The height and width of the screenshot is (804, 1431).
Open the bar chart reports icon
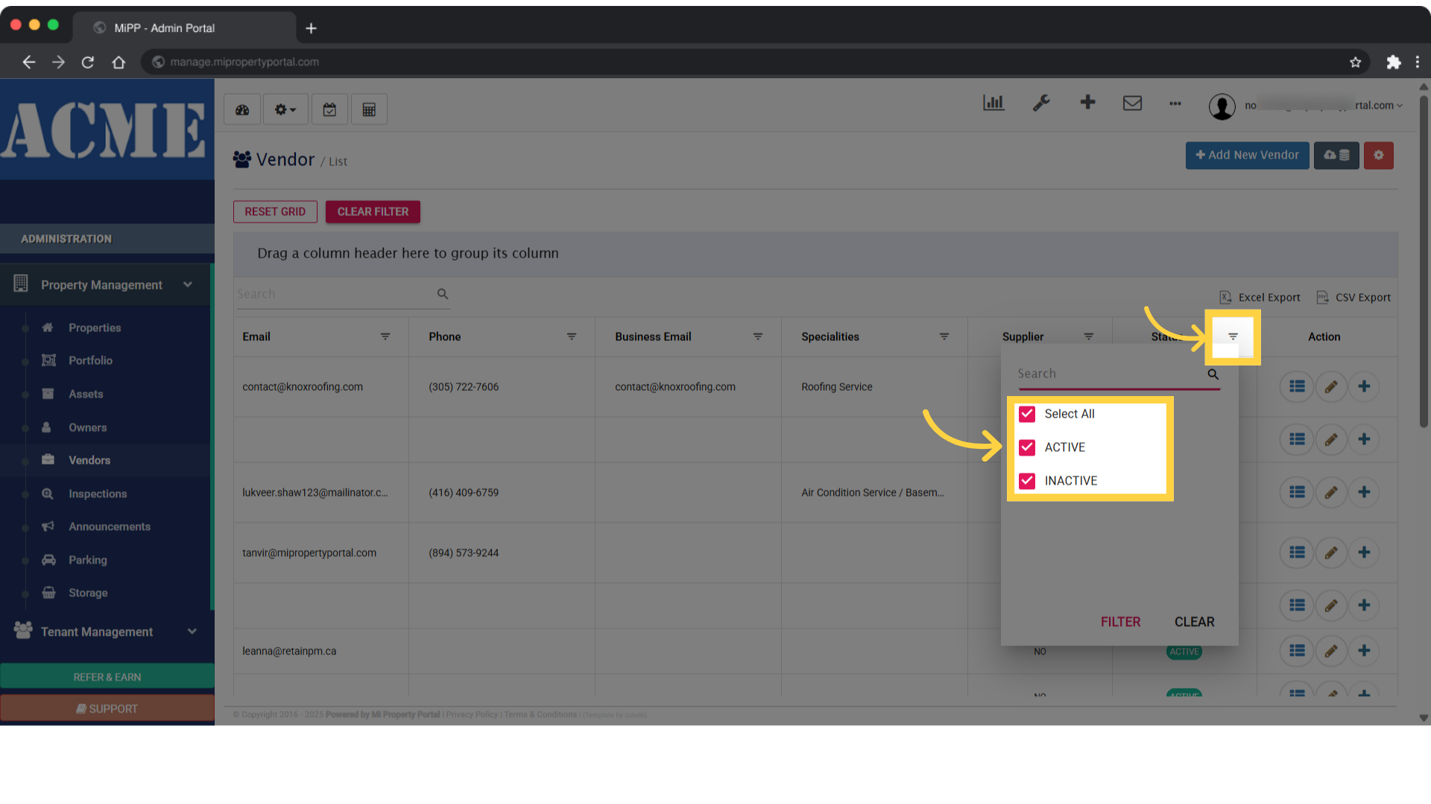(x=994, y=103)
